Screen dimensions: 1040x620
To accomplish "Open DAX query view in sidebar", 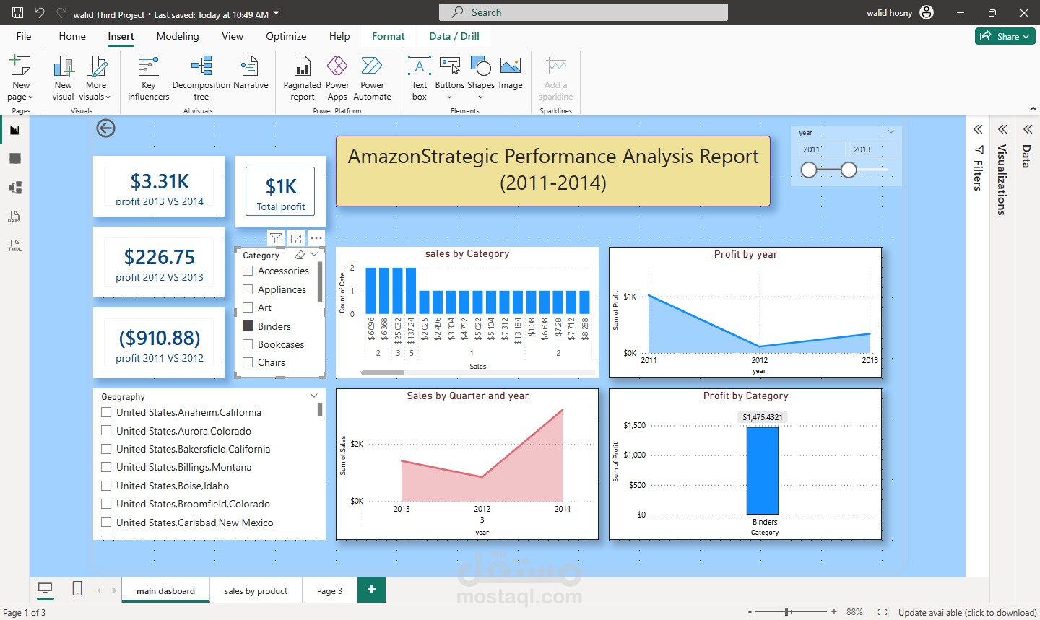I will click(14, 217).
